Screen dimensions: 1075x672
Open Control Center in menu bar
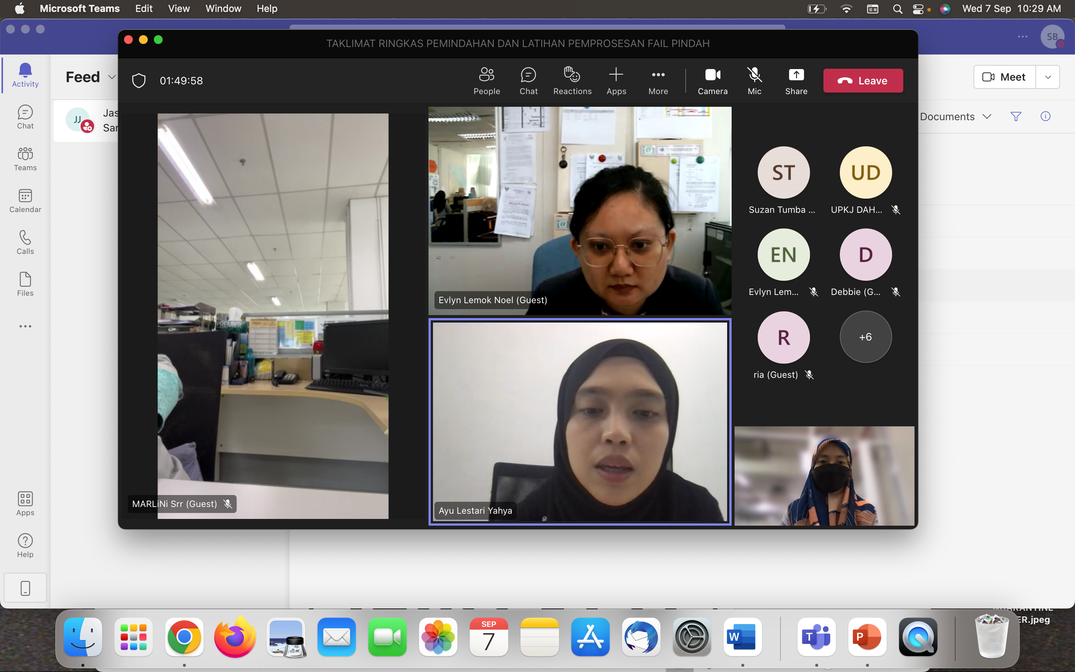coord(918,9)
